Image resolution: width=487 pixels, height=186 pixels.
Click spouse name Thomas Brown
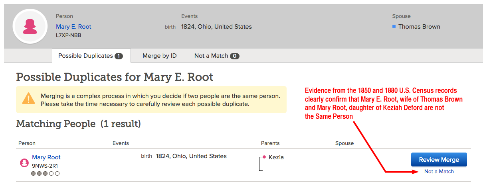[x=419, y=27]
